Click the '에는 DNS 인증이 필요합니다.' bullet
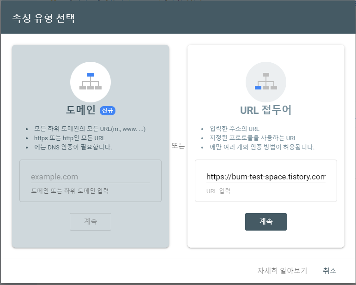The height and width of the screenshot is (285, 356). [73, 147]
